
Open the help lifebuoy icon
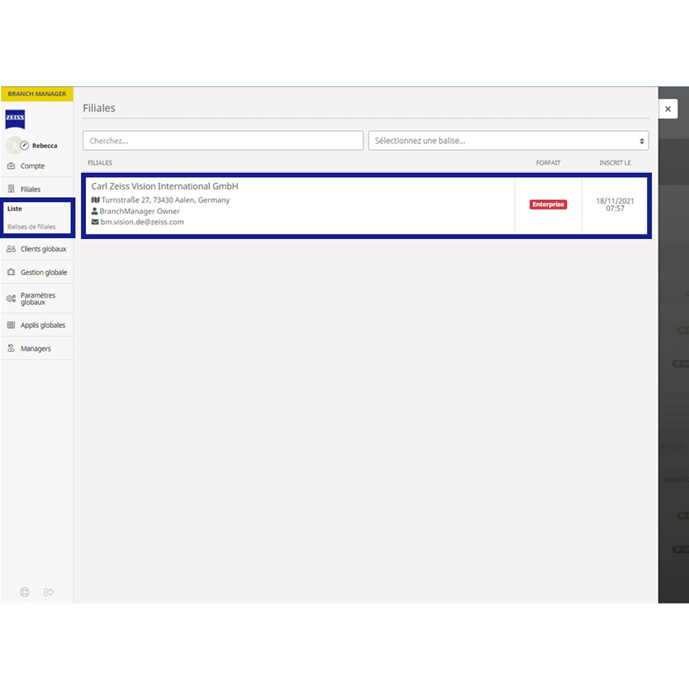click(24, 592)
